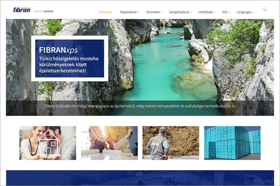This screenshot has height=186, width=280.
Task: Click the dark blue footer banner
Action: point(140,178)
